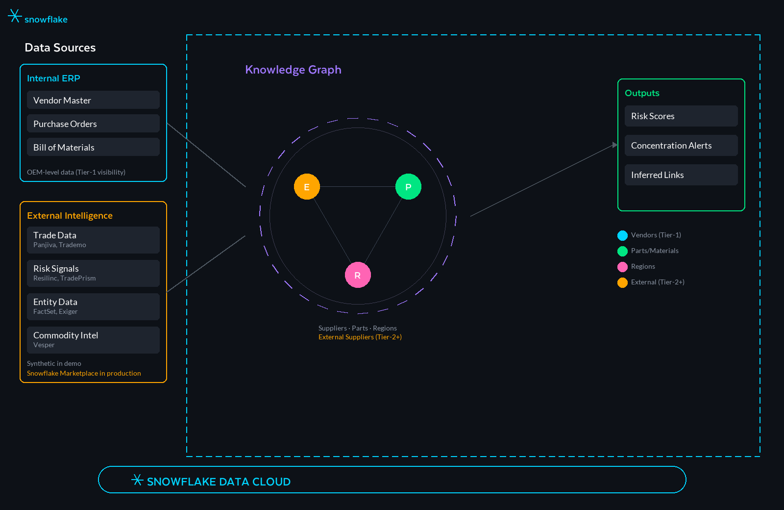
Task: Select the Purchase Orders entry
Action: [93, 124]
